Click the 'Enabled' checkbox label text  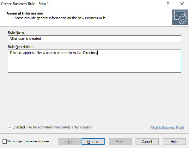(x=19, y=127)
